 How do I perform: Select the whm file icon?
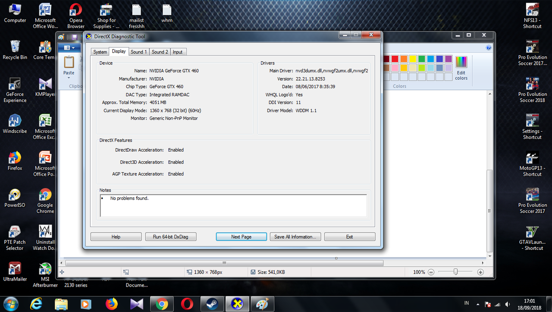(167, 13)
